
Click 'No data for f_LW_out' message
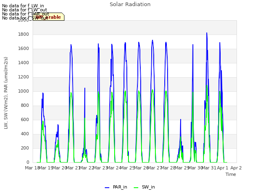24,10
